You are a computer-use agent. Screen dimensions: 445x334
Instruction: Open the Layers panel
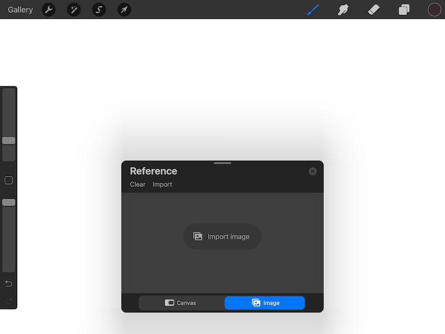pyautogui.click(x=404, y=9)
